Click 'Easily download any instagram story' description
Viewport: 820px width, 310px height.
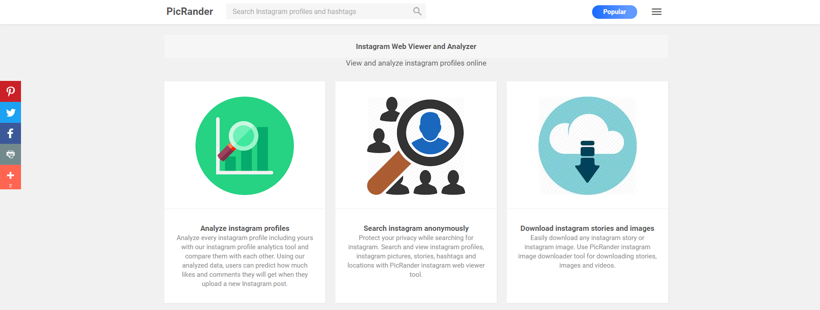pos(587,251)
